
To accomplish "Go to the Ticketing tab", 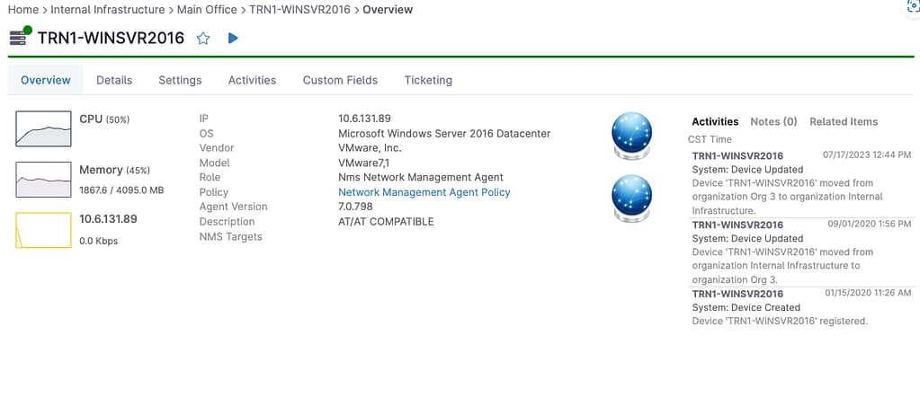I will click(x=428, y=80).
